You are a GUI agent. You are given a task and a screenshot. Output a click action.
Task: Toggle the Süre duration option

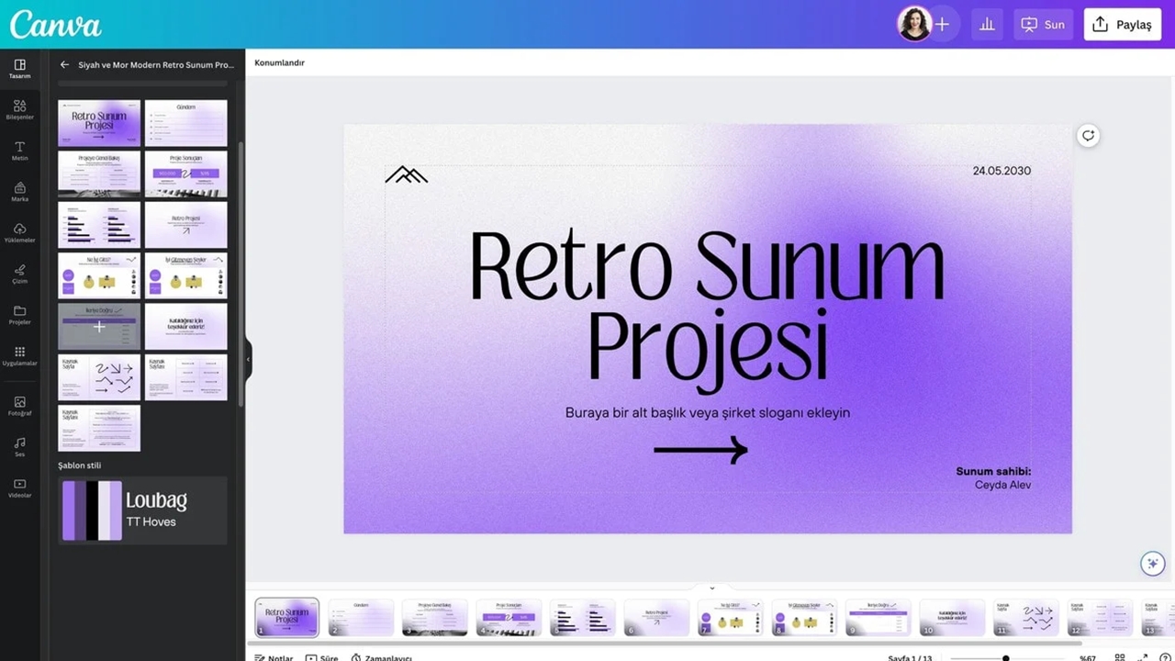[x=322, y=657]
